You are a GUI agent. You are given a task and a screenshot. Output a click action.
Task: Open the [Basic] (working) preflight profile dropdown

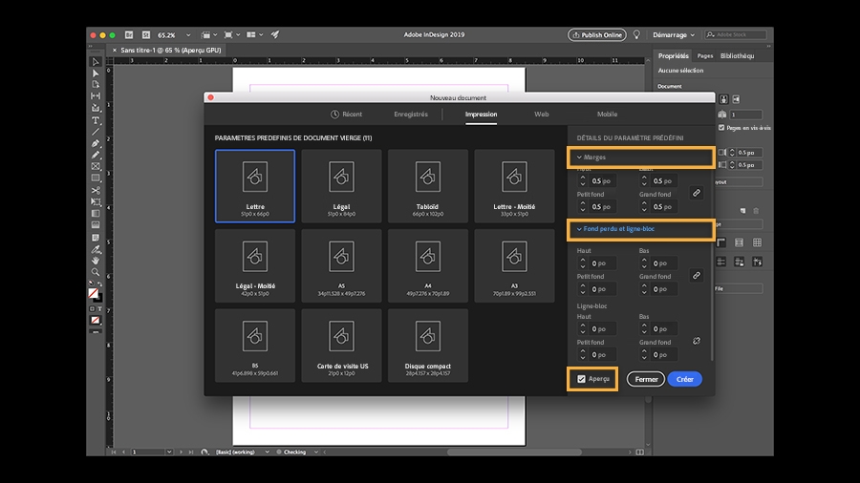(268, 452)
